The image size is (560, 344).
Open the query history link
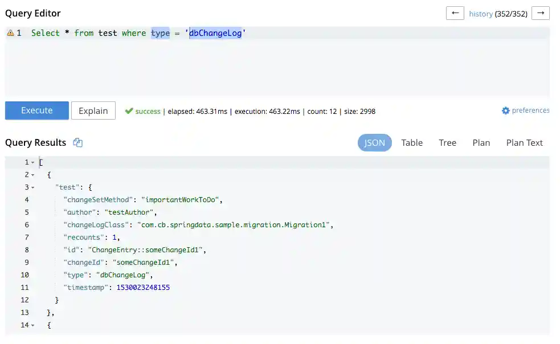(481, 14)
